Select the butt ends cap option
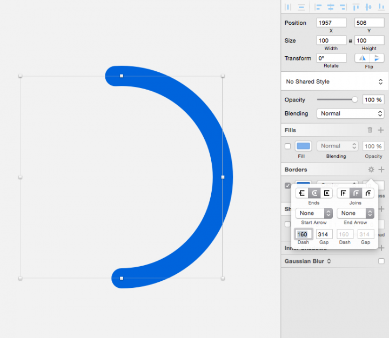The image size is (389, 338). (x=301, y=193)
